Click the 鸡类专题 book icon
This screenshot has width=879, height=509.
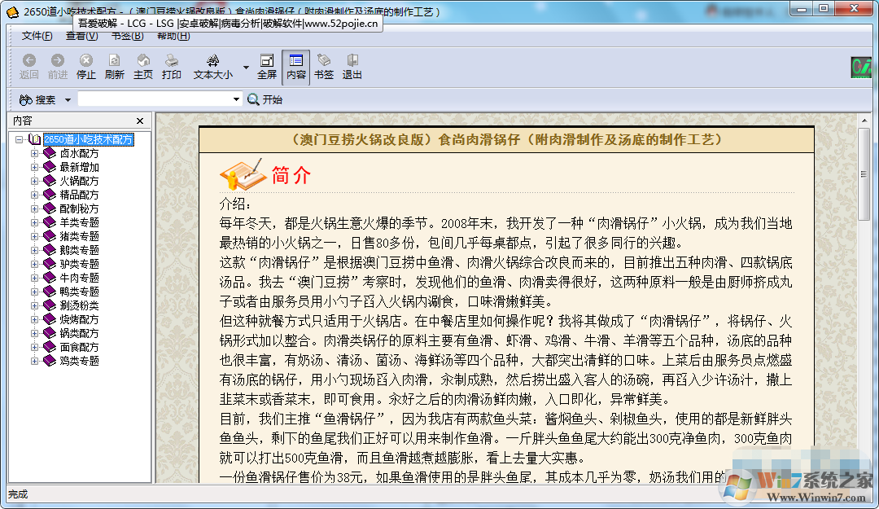pyautogui.click(x=50, y=361)
